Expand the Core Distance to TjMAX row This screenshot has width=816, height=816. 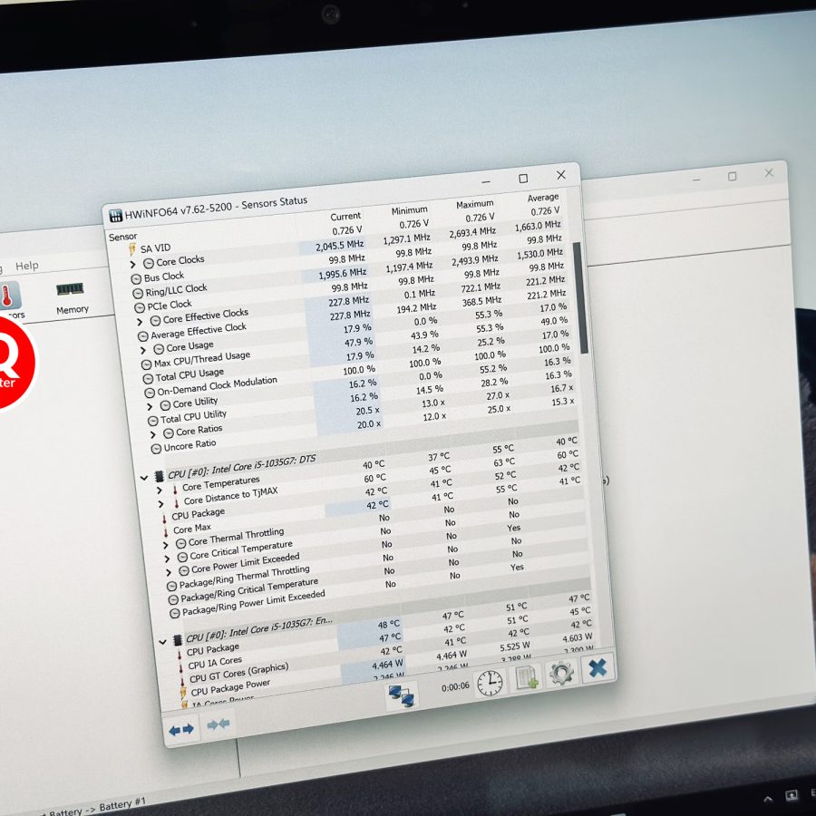click(160, 504)
